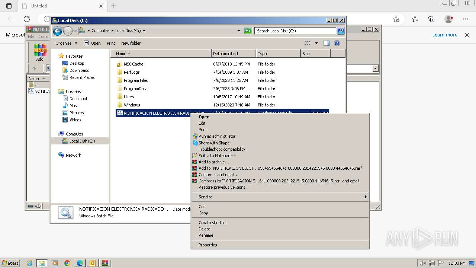Open Internet Explorer from taskbar
The width and height of the screenshot is (476, 268).
pos(29,263)
